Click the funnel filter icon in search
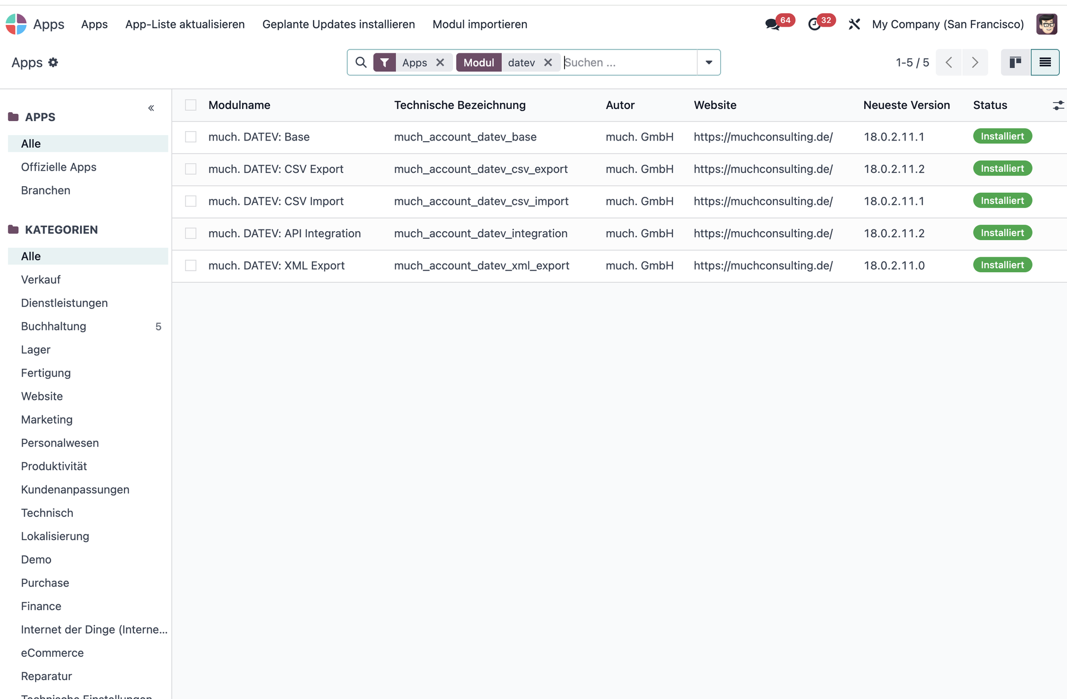The image size is (1067, 699). [385, 62]
